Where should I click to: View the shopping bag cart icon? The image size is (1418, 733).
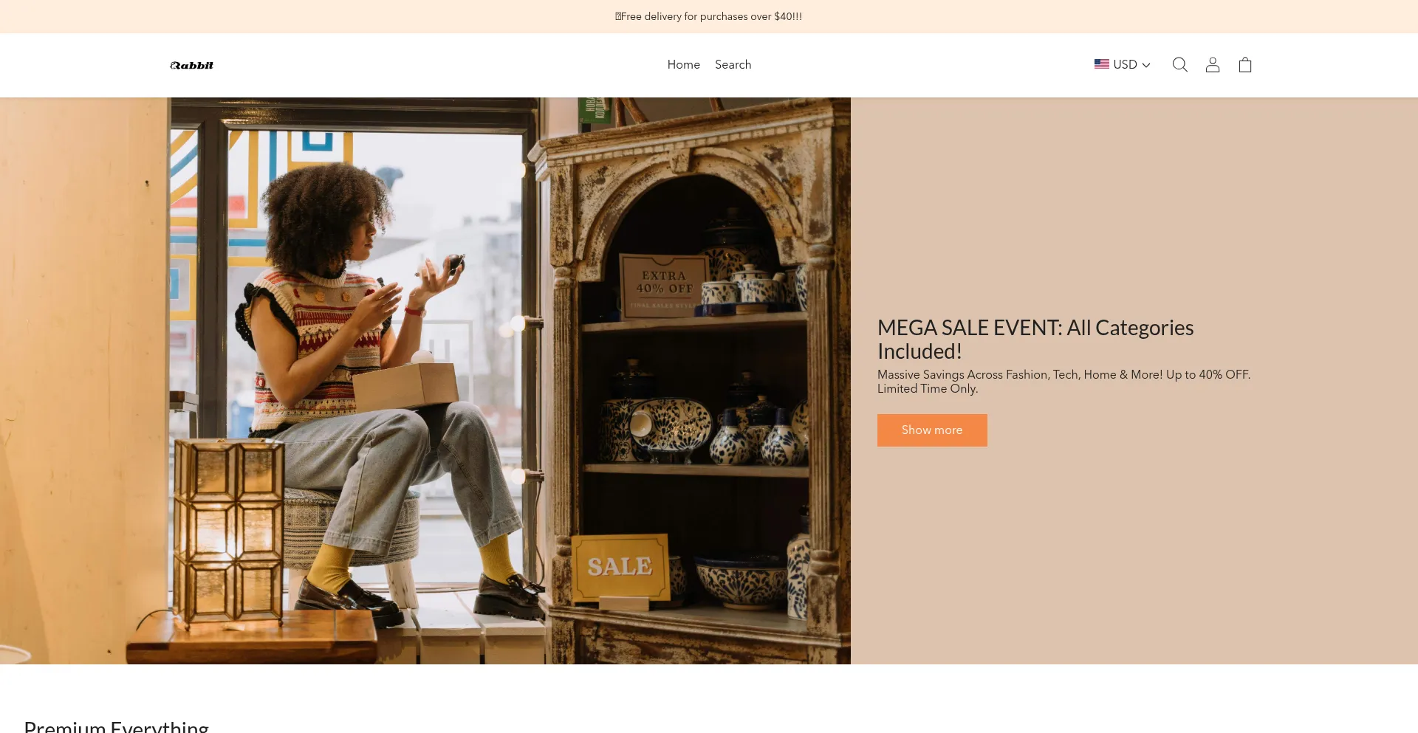1244,65
